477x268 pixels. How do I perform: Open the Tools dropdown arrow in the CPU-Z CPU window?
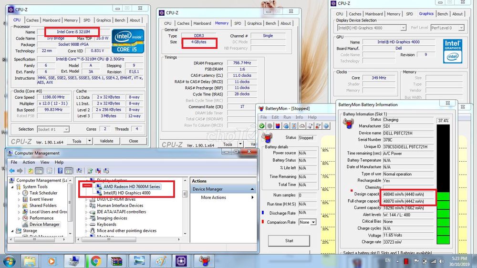click(x=90, y=141)
